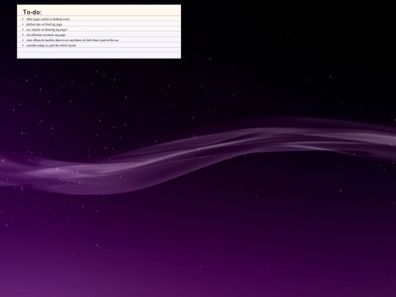Viewport: 396px width, 297px height.
Task: Click the "To-do:" heading
Action: [x=32, y=12]
